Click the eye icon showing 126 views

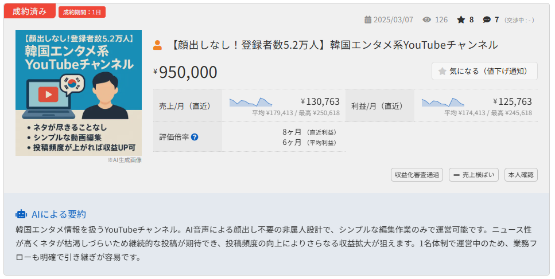[426, 19]
